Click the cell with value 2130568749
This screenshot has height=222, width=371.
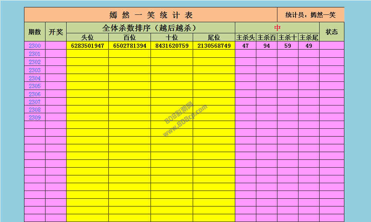(214, 46)
